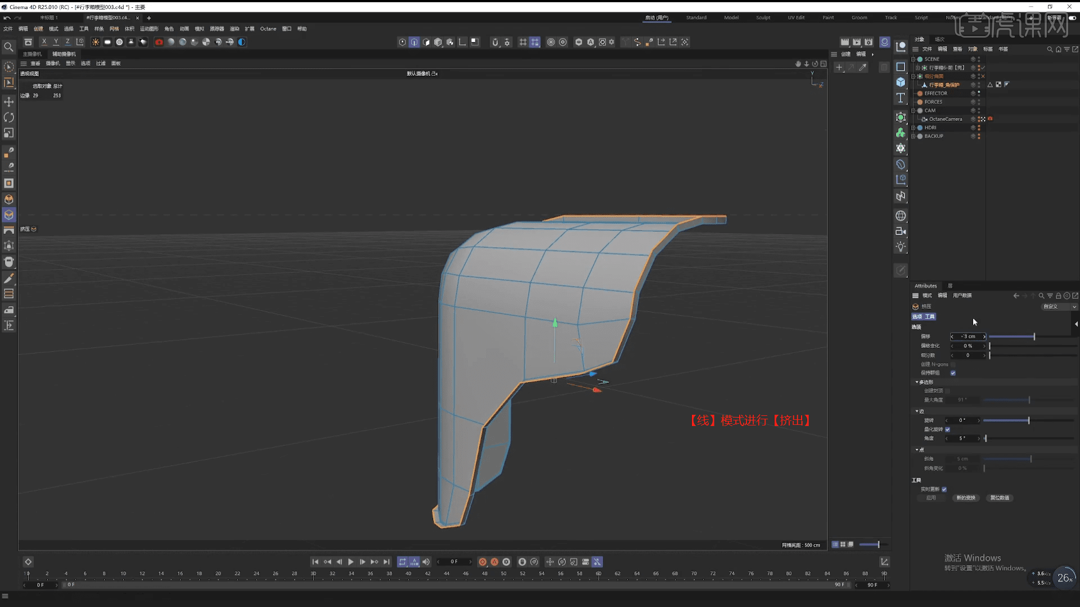Click the 新的变换 button
The width and height of the screenshot is (1080, 607).
click(966, 498)
